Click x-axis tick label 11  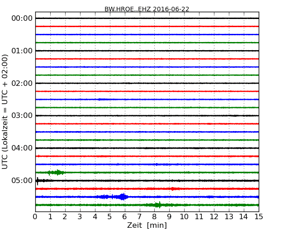(x=199, y=217)
